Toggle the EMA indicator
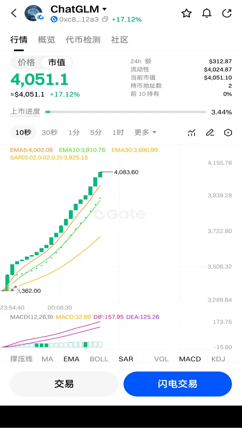This screenshot has height=428, width=242. coord(71,359)
